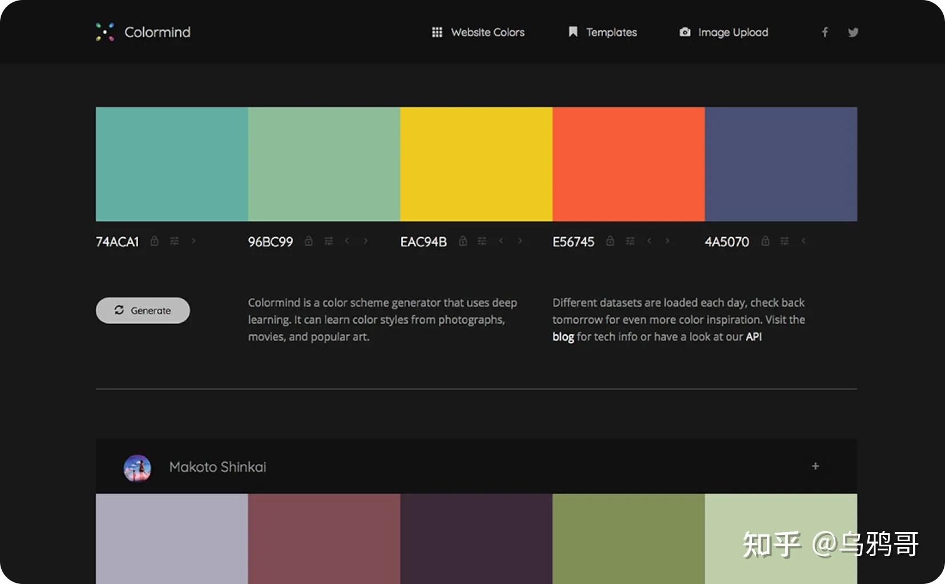Lock the 74ACA1 color
This screenshot has width=945, height=584.
tap(154, 241)
